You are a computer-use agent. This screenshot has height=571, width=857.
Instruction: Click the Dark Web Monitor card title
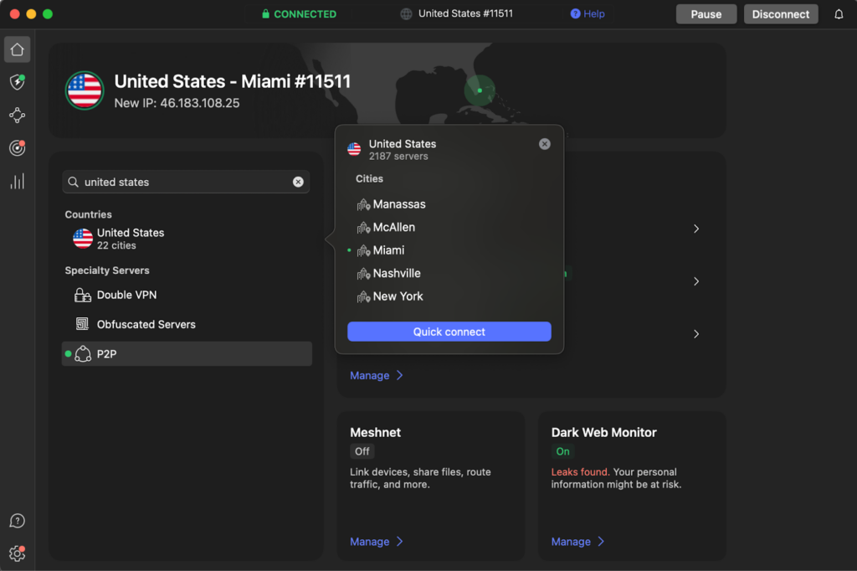click(x=603, y=432)
